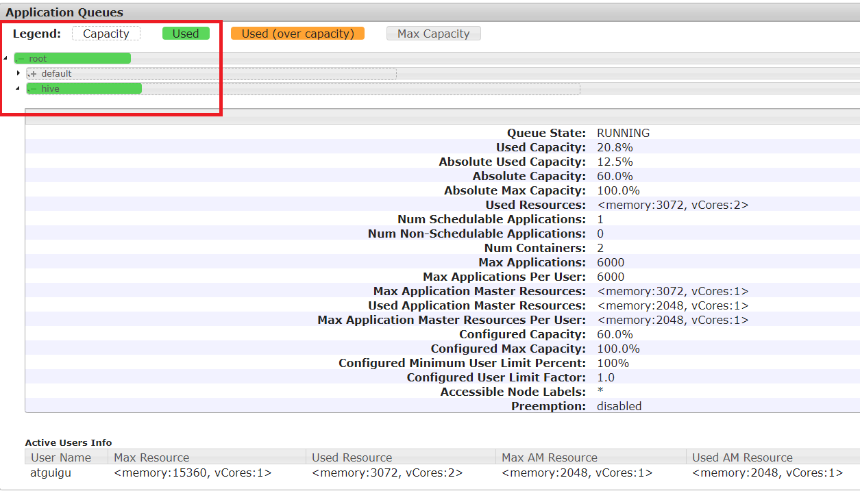Click the RUNNING queue state value
Viewport: 860px width, 491px height.
click(623, 133)
